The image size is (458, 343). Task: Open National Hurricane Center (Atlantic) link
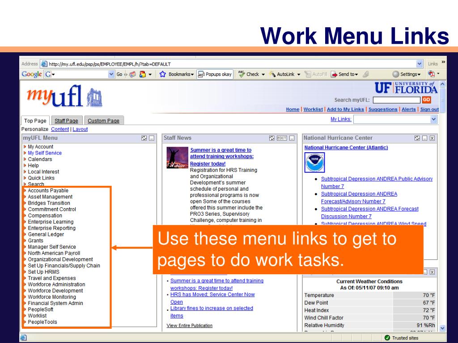click(x=346, y=147)
